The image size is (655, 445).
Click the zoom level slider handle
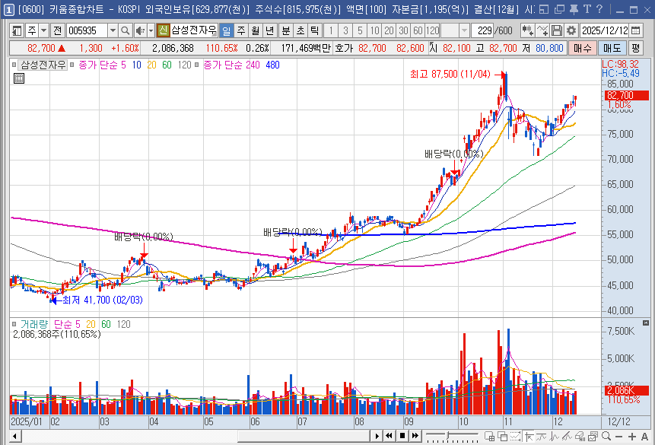click(x=448, y=436)
